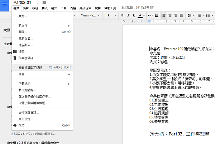Open the line spacing dropdown
Image resolution: width=215 pixels, height=144 pixels.
[x=191, y=15]
